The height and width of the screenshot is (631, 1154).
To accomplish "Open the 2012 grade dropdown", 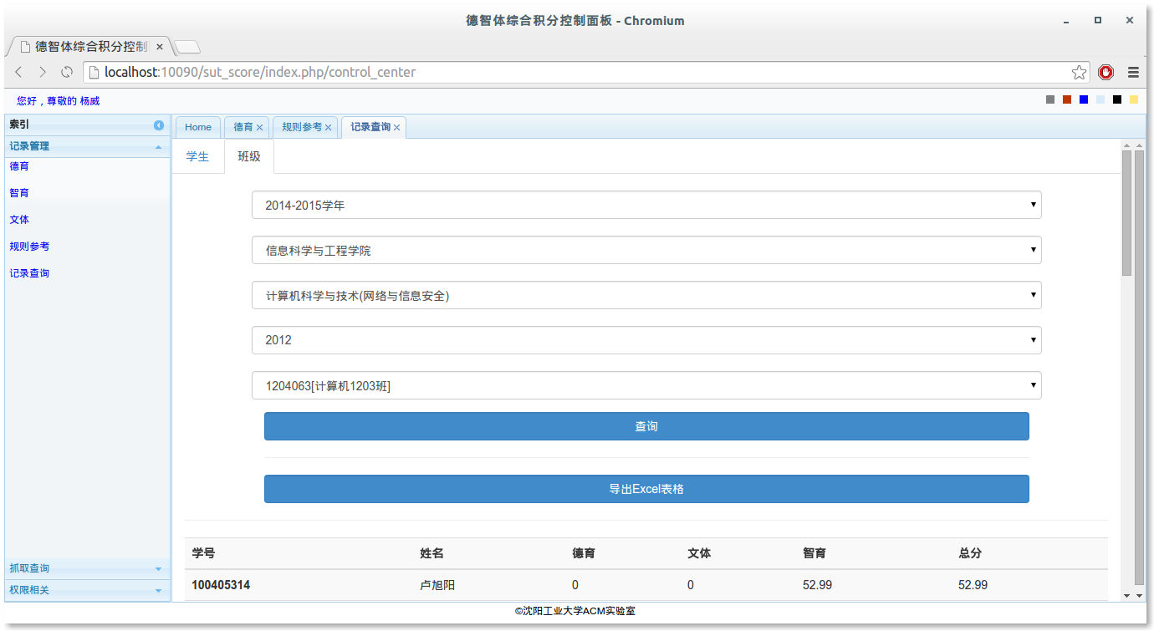I will coord(646,340).
